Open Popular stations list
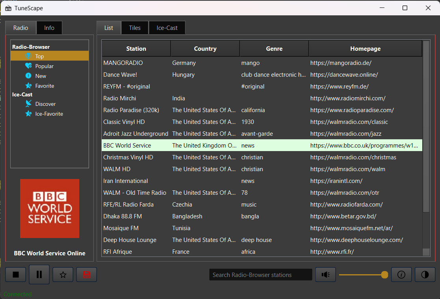Viewport: 440px width, 299px height. (44, 66)
